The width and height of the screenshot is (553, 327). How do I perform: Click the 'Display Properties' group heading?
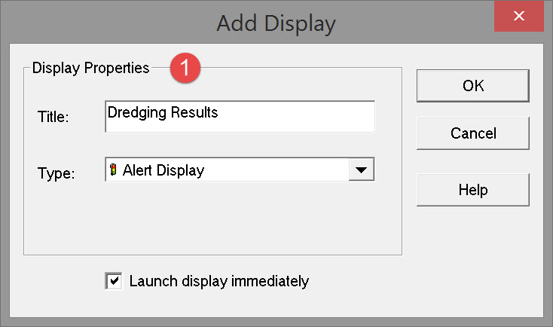point(90,69)
